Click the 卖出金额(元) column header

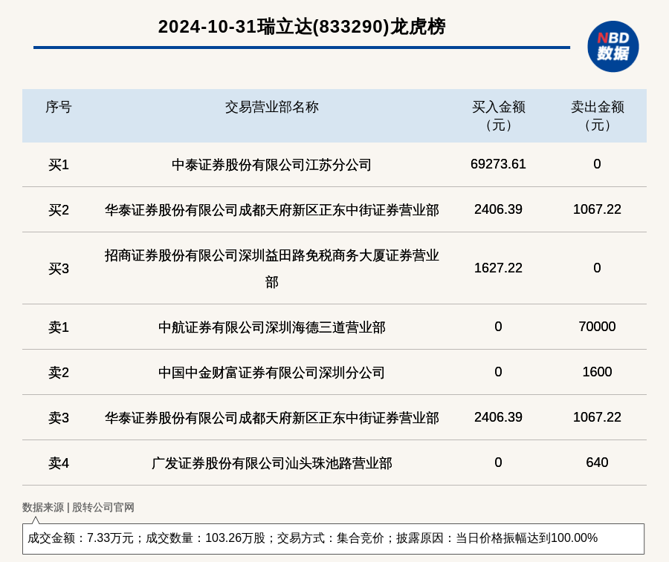click(598, 116)
